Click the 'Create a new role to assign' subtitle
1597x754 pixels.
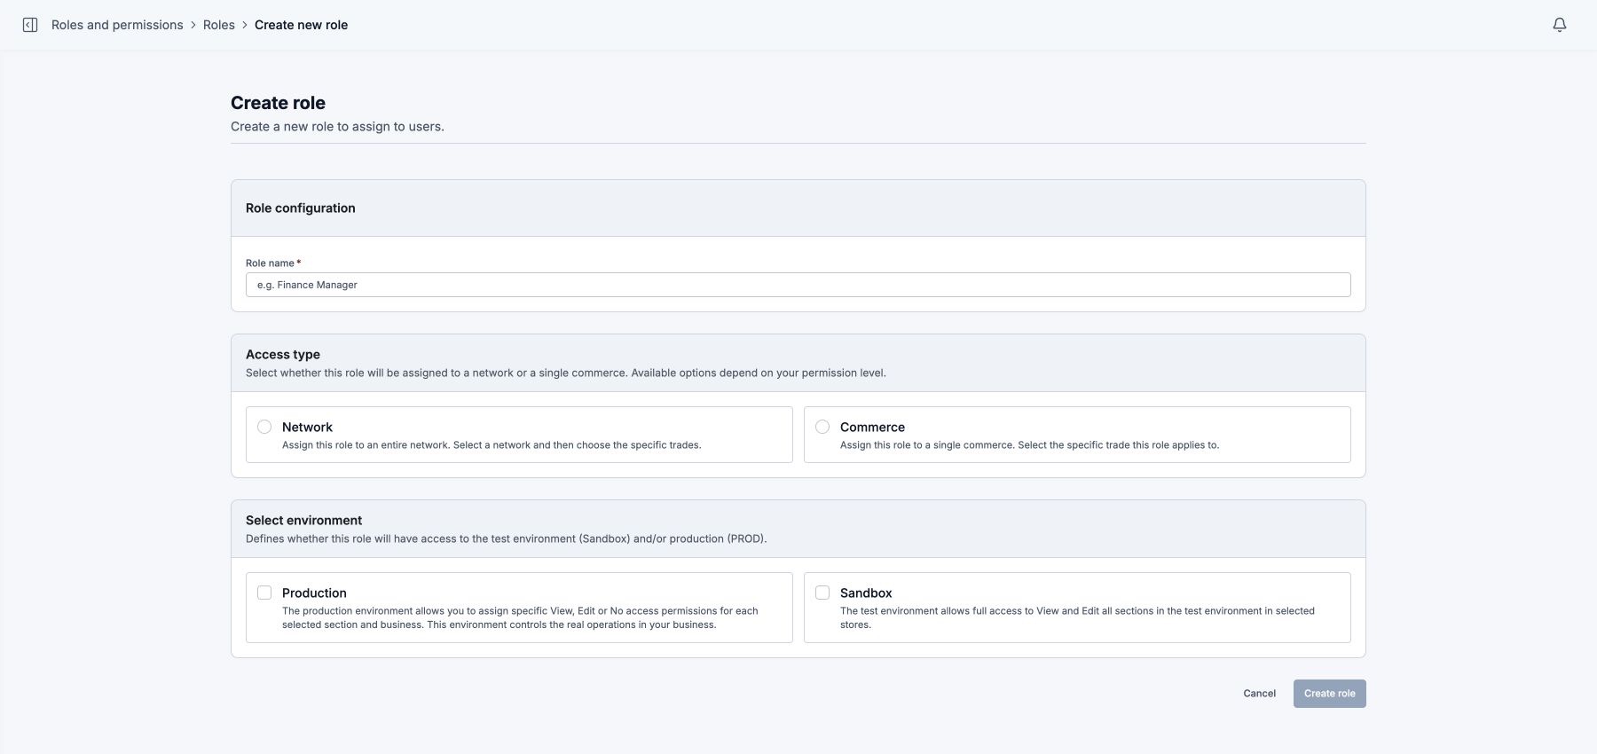(337, 127)
